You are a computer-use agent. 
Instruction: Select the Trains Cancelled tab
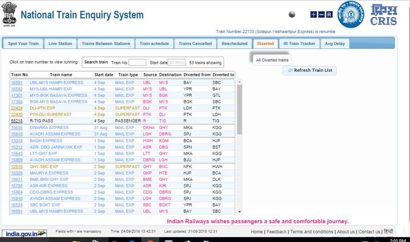[195, 43]
